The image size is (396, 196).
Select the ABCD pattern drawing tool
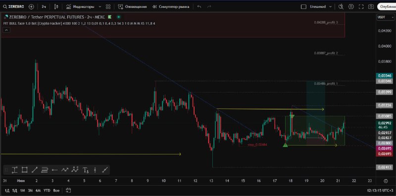coord(75,170)
